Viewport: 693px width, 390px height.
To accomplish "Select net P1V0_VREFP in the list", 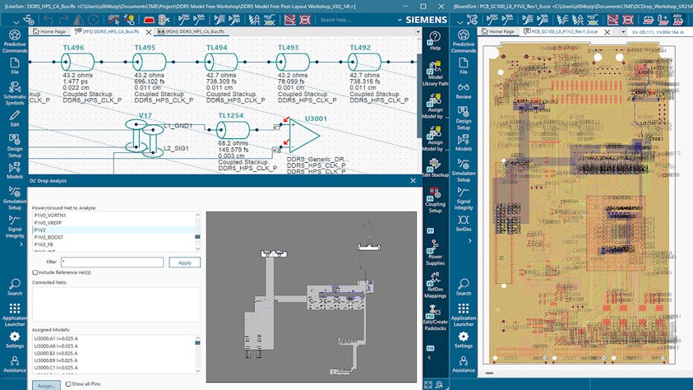I will [x=113, y=223].
